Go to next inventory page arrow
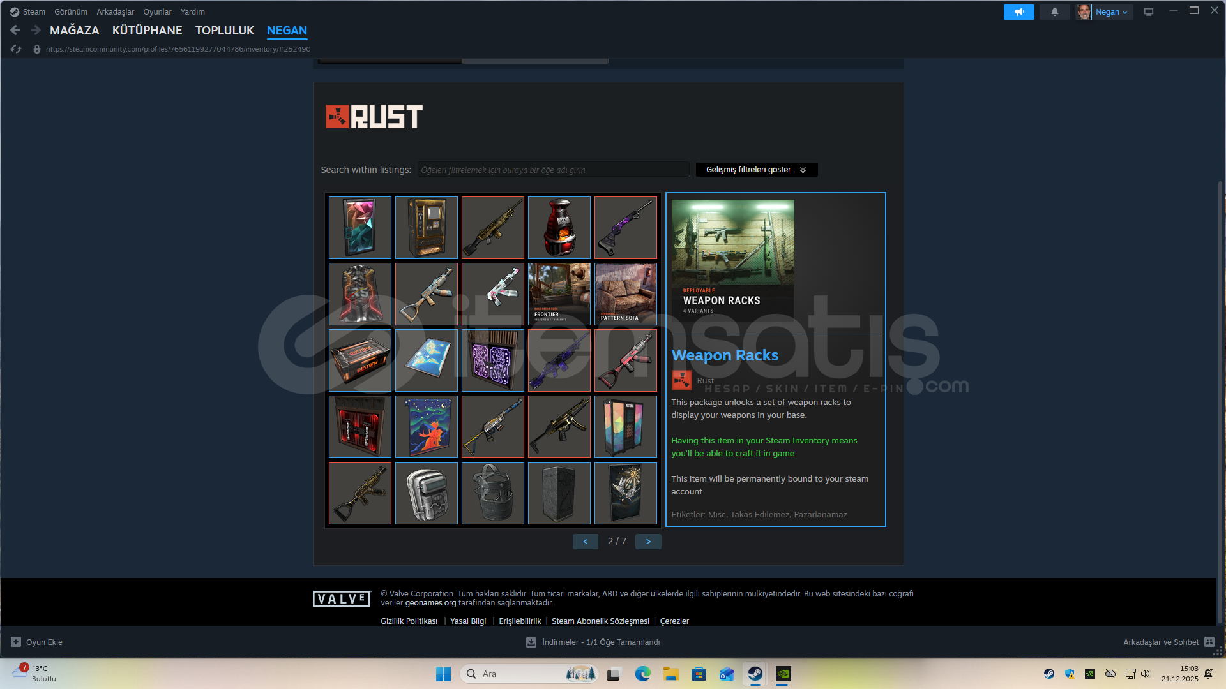This screenshot has width=1226, height=689. click(648, 542)
